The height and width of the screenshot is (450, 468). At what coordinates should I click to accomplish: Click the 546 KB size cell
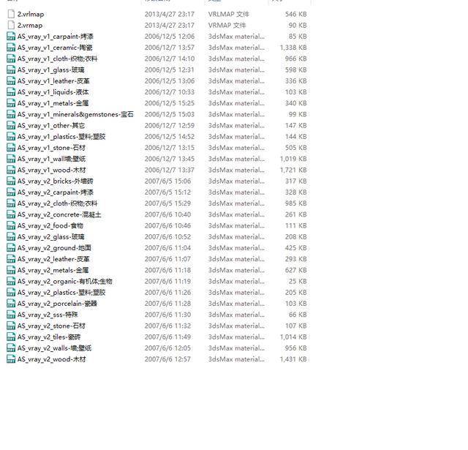point(295,14)
